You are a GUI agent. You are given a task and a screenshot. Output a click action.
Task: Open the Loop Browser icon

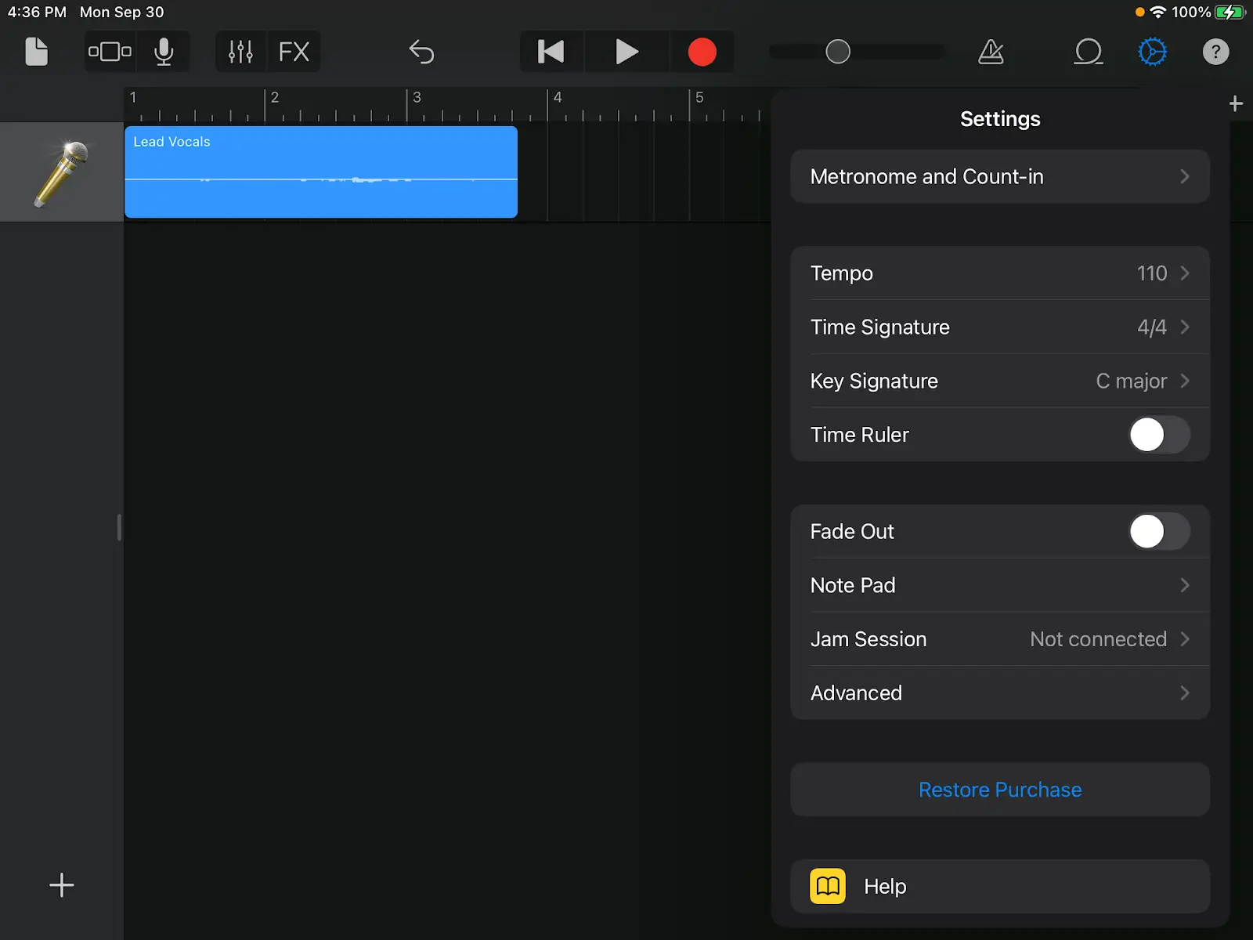[1088, 52]
